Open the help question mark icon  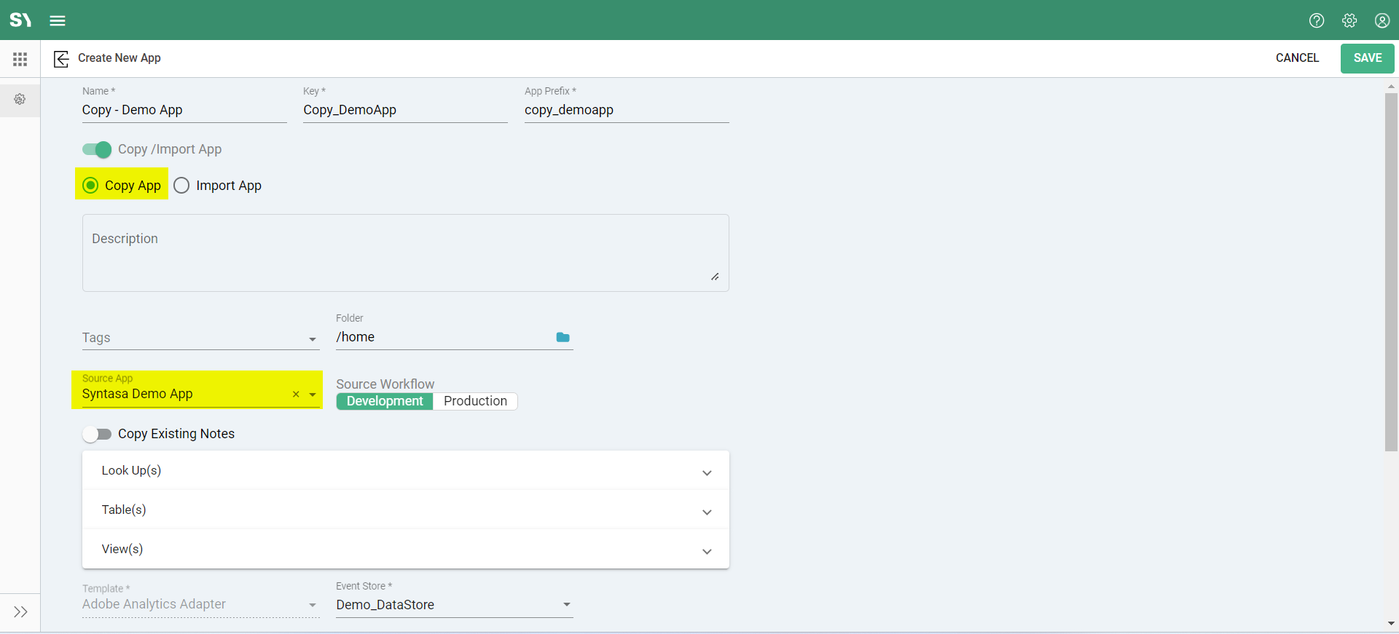[x=1316, y=20]
